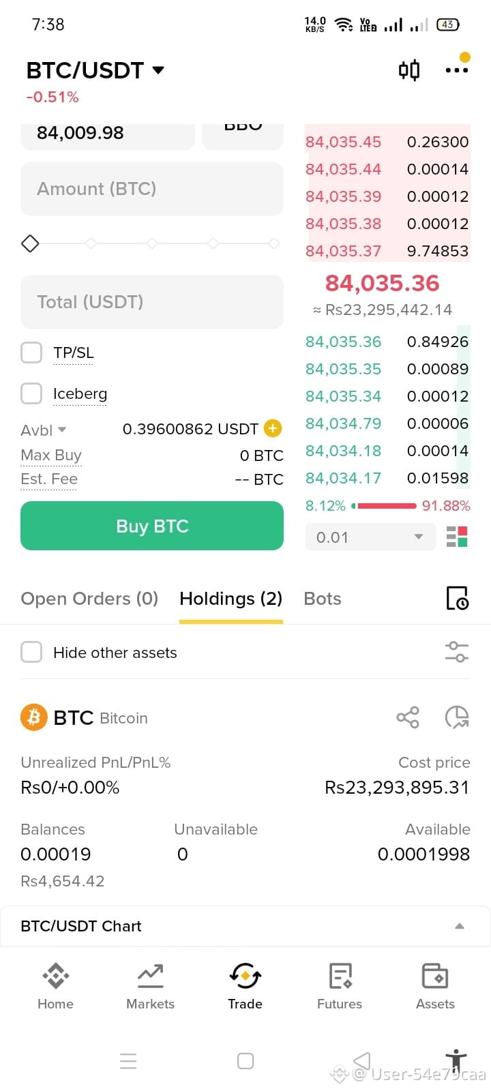Enable the Iceberg order checkbox

click(31, 393)
